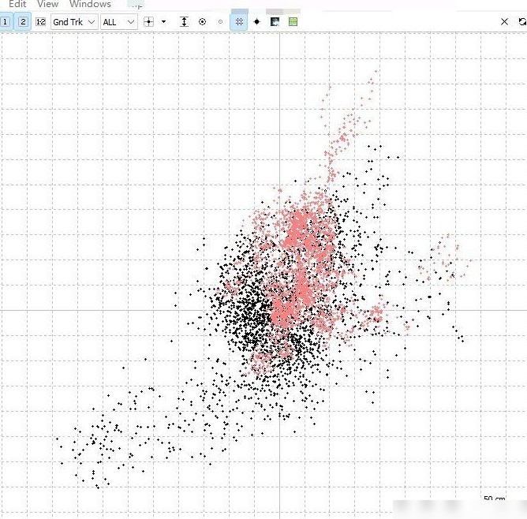Click the map image display icon
This screenshot has width=527, height=519.
[x=275, y=22]
